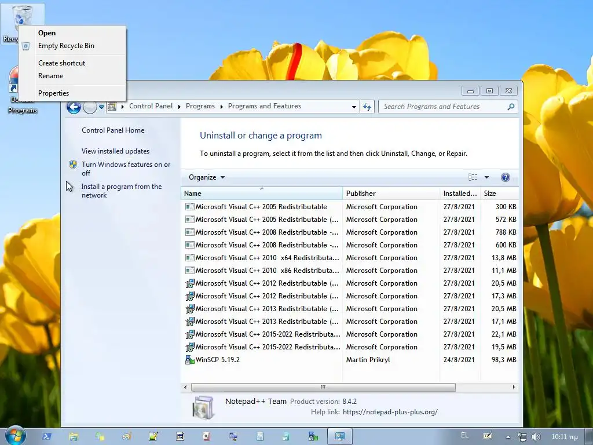Screen dimensions: 593x445
Task: Switch to Control Panel taskbar button
Action: (339, 437)
